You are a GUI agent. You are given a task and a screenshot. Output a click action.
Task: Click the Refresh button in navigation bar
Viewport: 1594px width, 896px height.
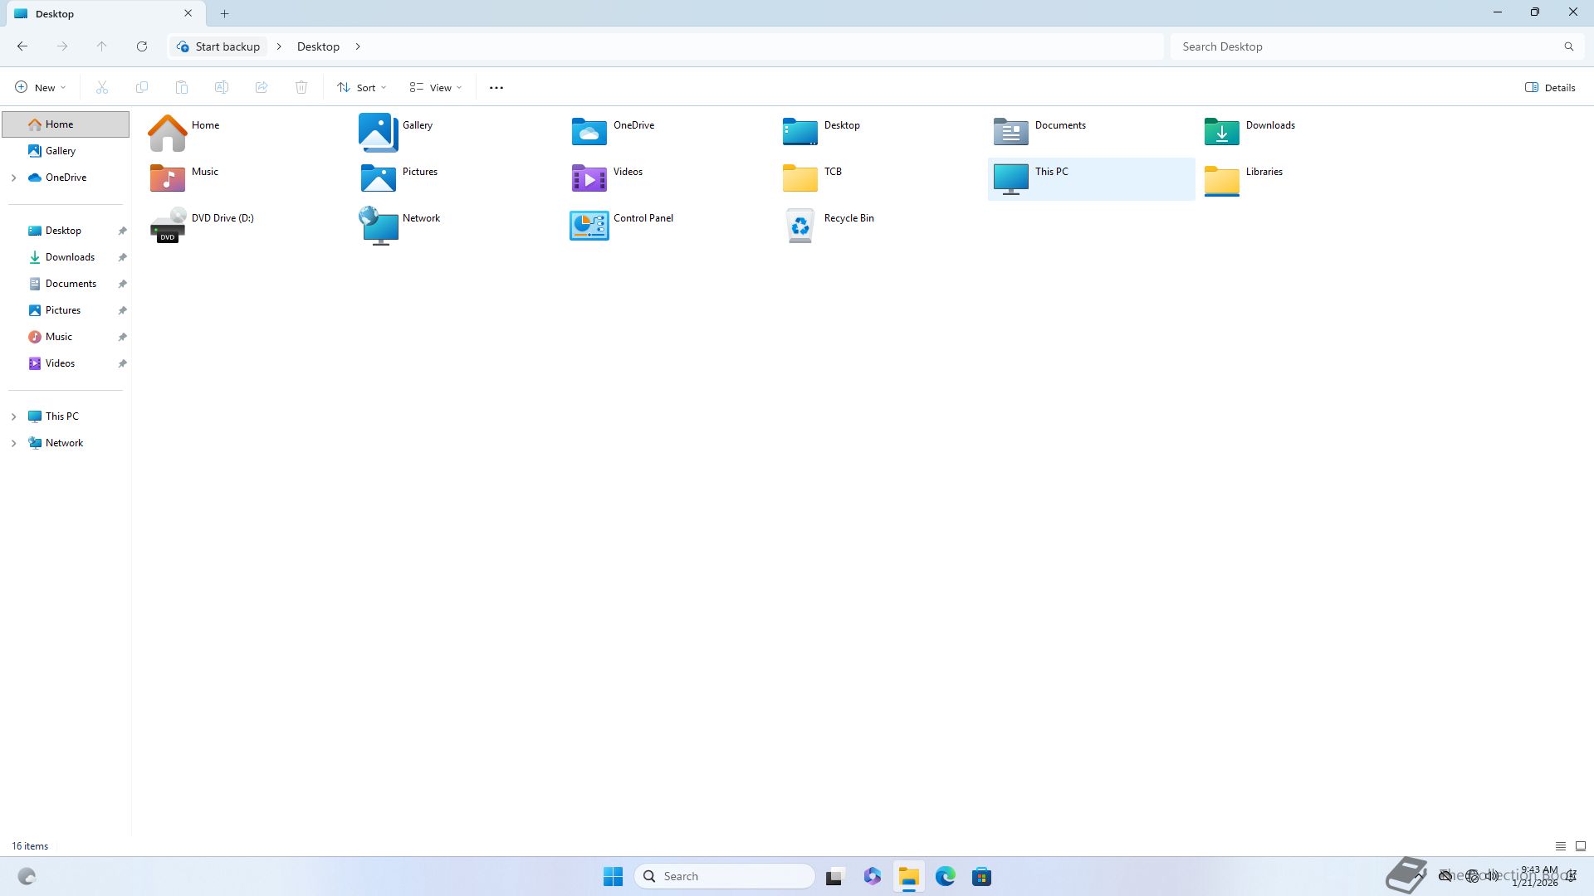click(x=142, y=46)
